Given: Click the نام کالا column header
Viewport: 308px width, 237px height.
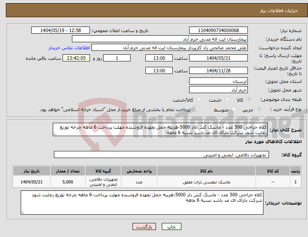Looking at the screenshot, I should coord(206,171).
